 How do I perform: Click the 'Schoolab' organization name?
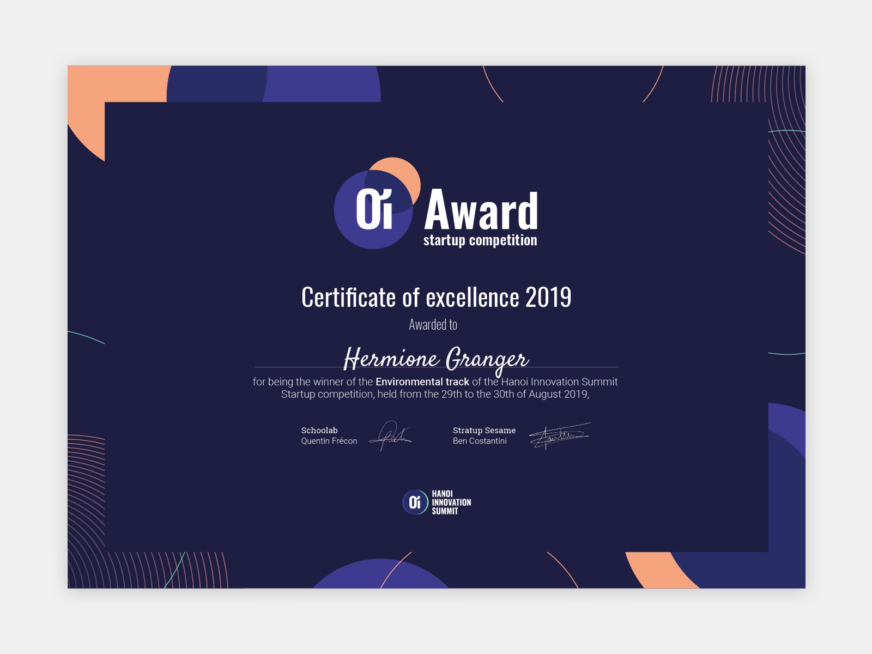319,431
